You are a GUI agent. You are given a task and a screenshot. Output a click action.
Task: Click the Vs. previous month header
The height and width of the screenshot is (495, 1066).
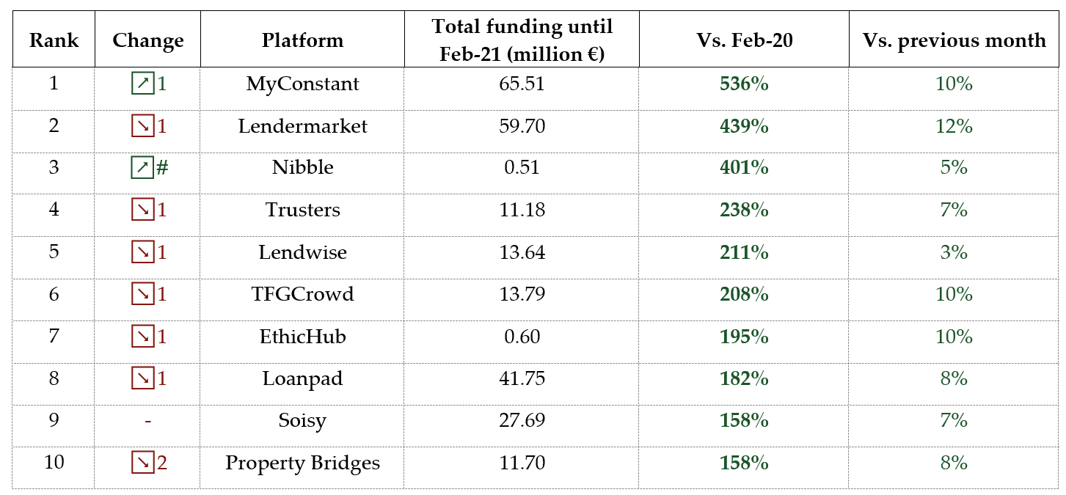(954, 40)
